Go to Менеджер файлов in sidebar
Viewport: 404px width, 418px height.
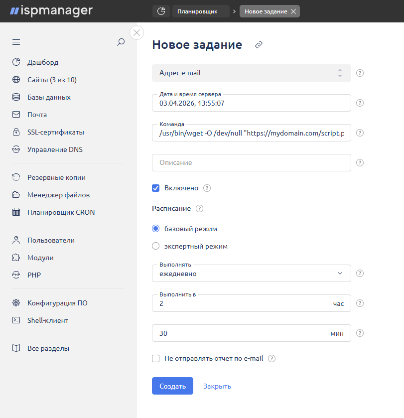click(58, 195)
